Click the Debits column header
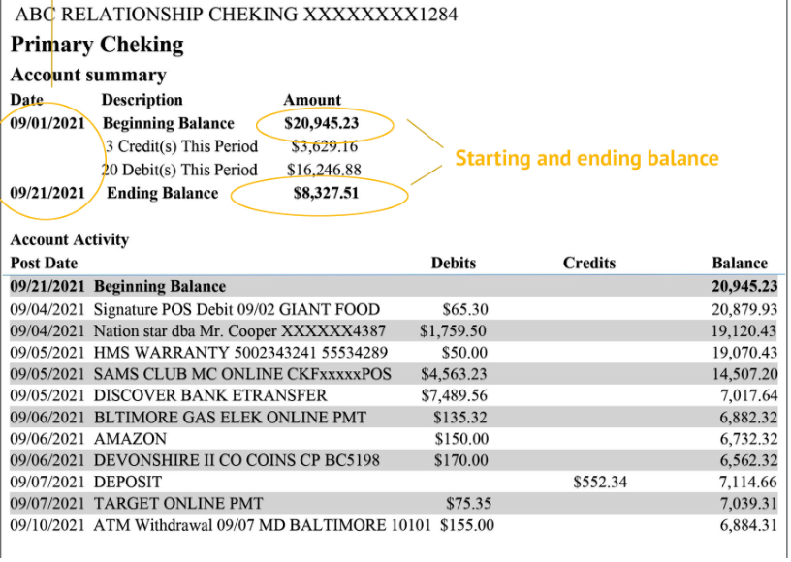 [454, 263]
